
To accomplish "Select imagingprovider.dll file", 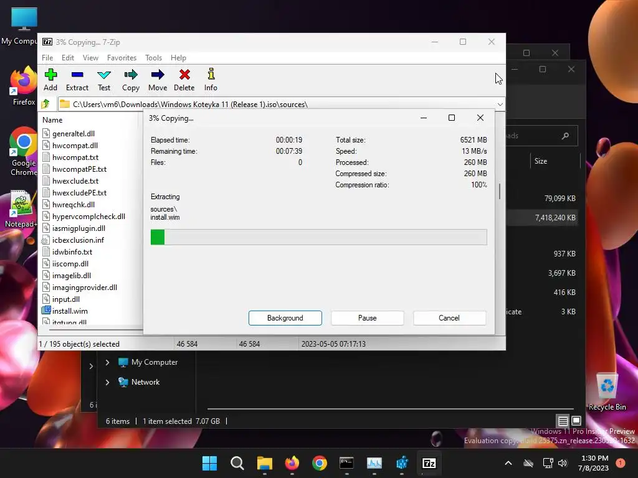I will coord(85,287).
